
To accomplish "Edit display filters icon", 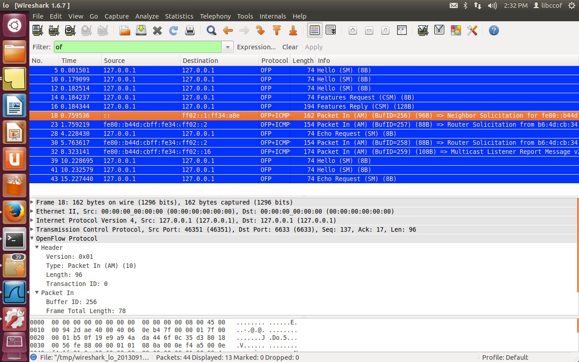I will coord(439,30).
